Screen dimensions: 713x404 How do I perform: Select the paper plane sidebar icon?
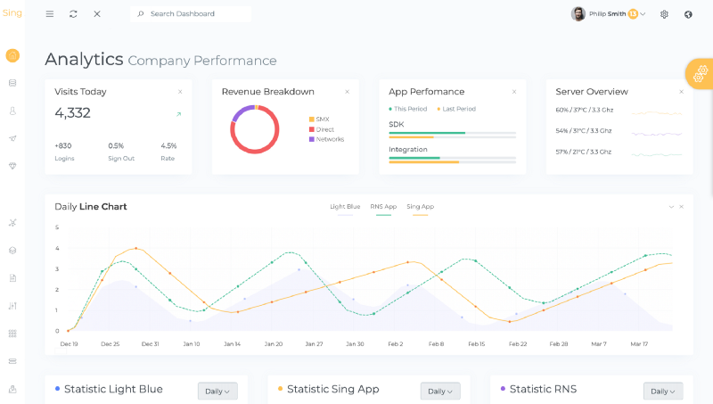12,138
